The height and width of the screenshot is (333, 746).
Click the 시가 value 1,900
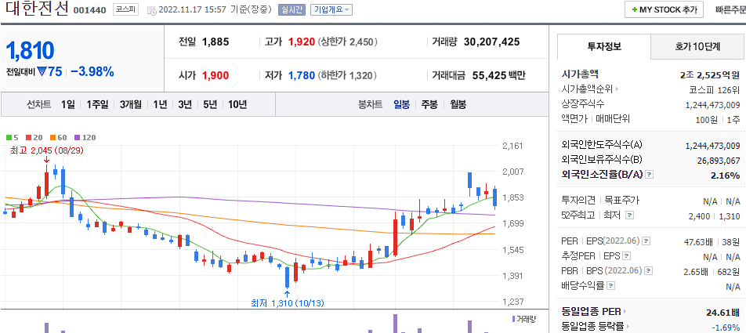click(215, 75)
